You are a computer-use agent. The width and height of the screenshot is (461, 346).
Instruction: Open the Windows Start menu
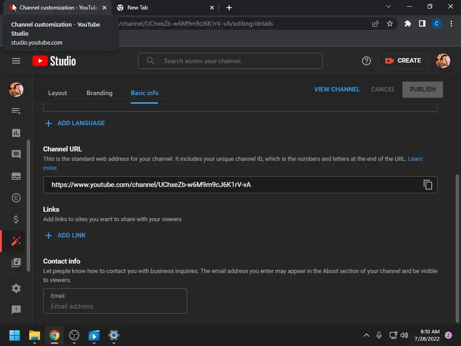coord(14,335)
